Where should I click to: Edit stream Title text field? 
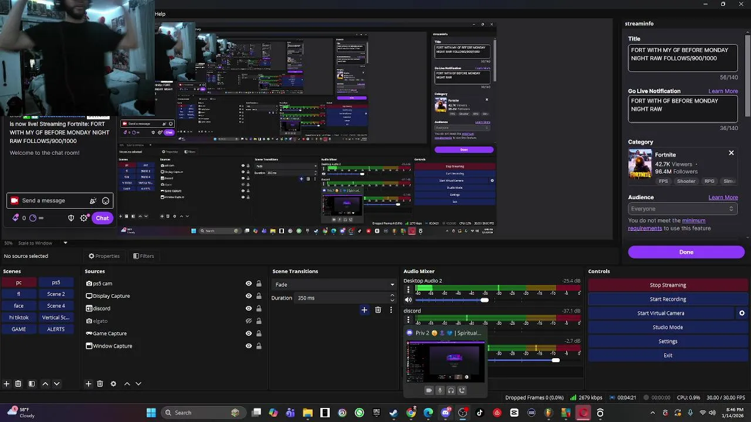pos(682,58)
